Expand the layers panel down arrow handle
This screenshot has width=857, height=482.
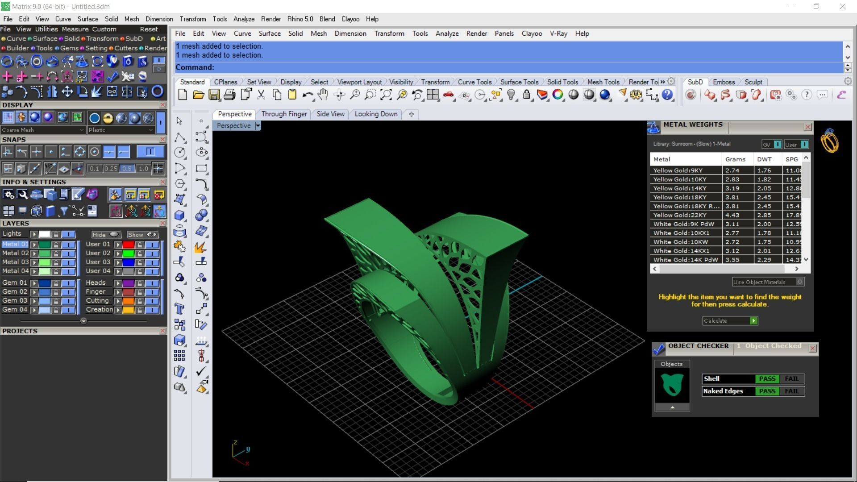pyautogui.click(x=83, y=321)
